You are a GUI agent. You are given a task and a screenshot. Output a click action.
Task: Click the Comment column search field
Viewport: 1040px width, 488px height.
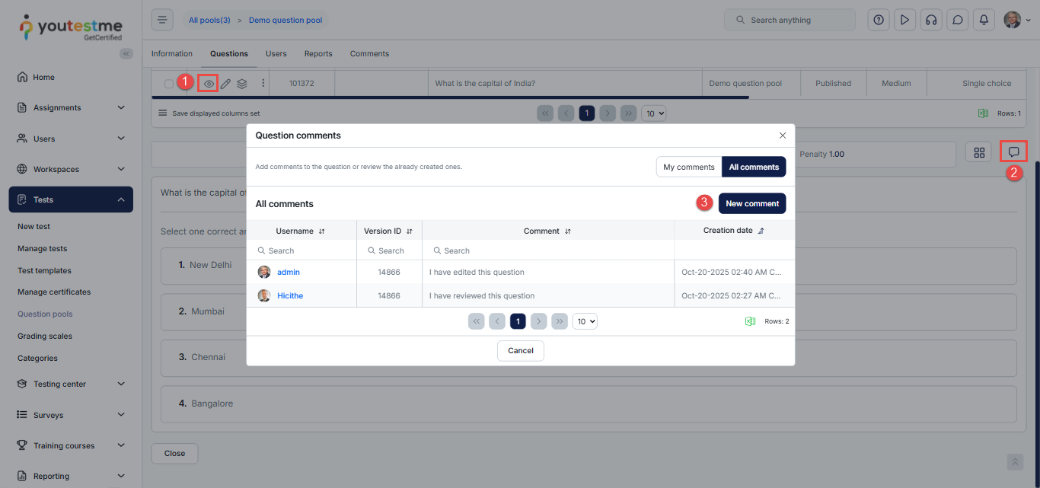(548, 250)
